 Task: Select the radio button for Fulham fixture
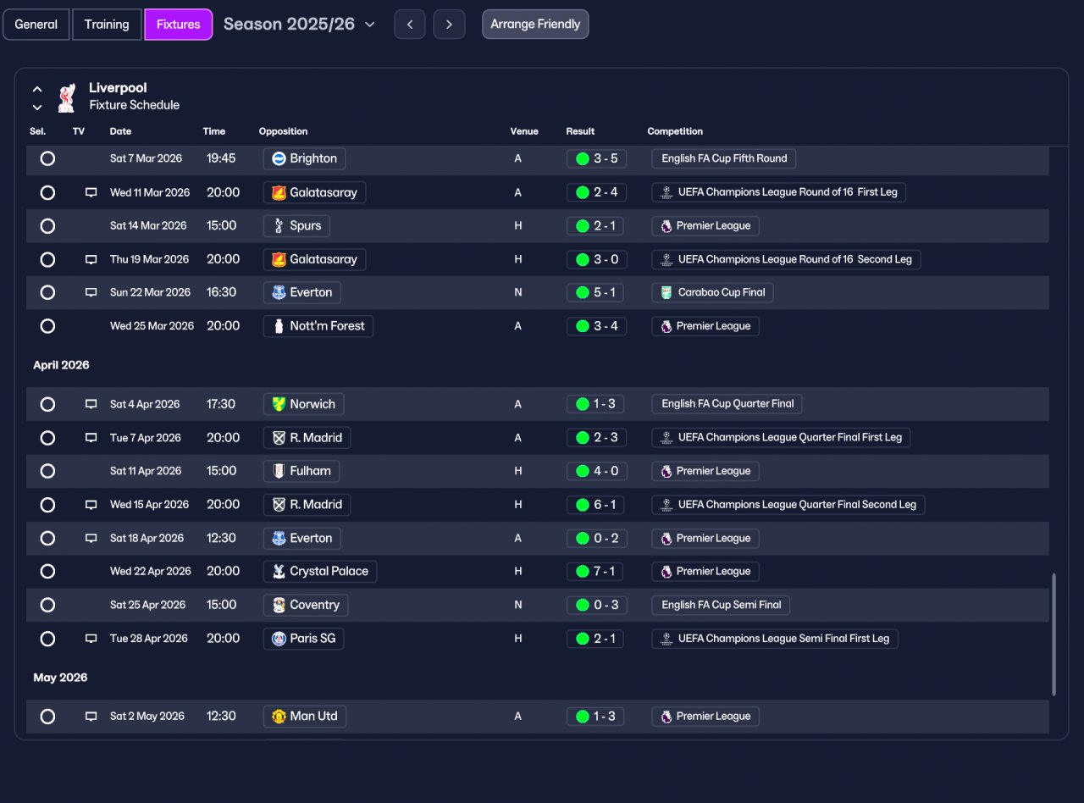pyautogui.click(x=47, y=471)
